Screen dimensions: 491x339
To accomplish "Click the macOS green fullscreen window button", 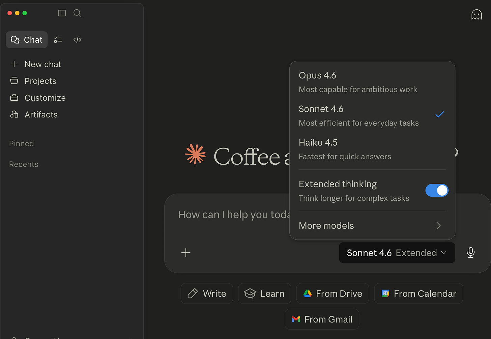I will 25,13.
